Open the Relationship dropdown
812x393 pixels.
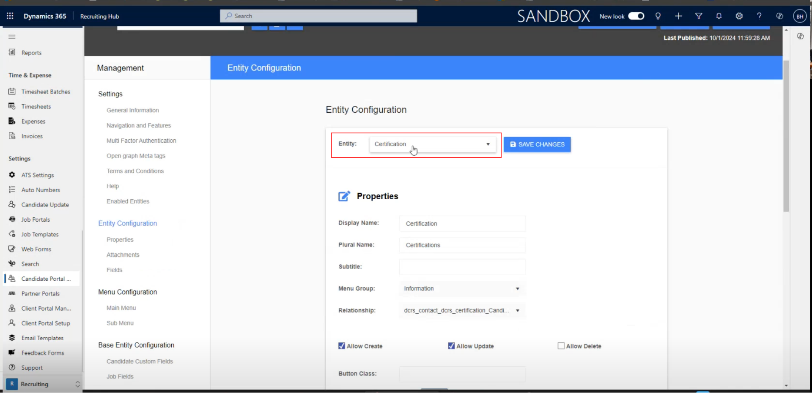tap(462, 311)
